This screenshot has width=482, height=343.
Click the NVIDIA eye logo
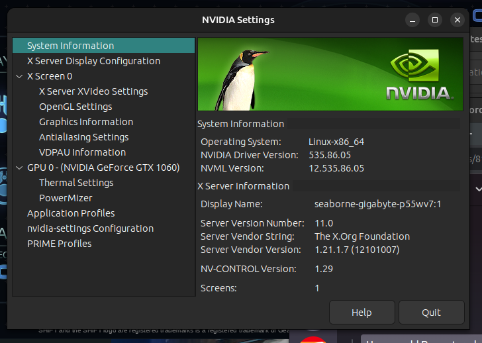(414, 65)
